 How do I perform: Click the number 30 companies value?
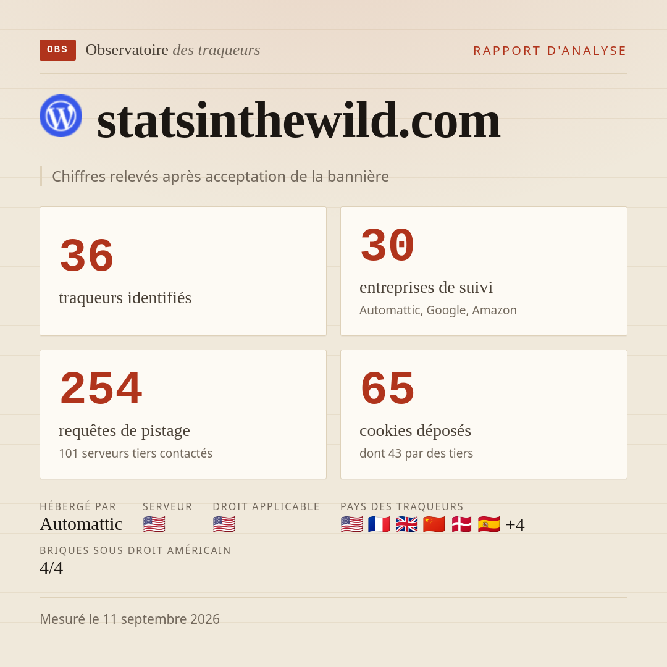coord(387,245)
